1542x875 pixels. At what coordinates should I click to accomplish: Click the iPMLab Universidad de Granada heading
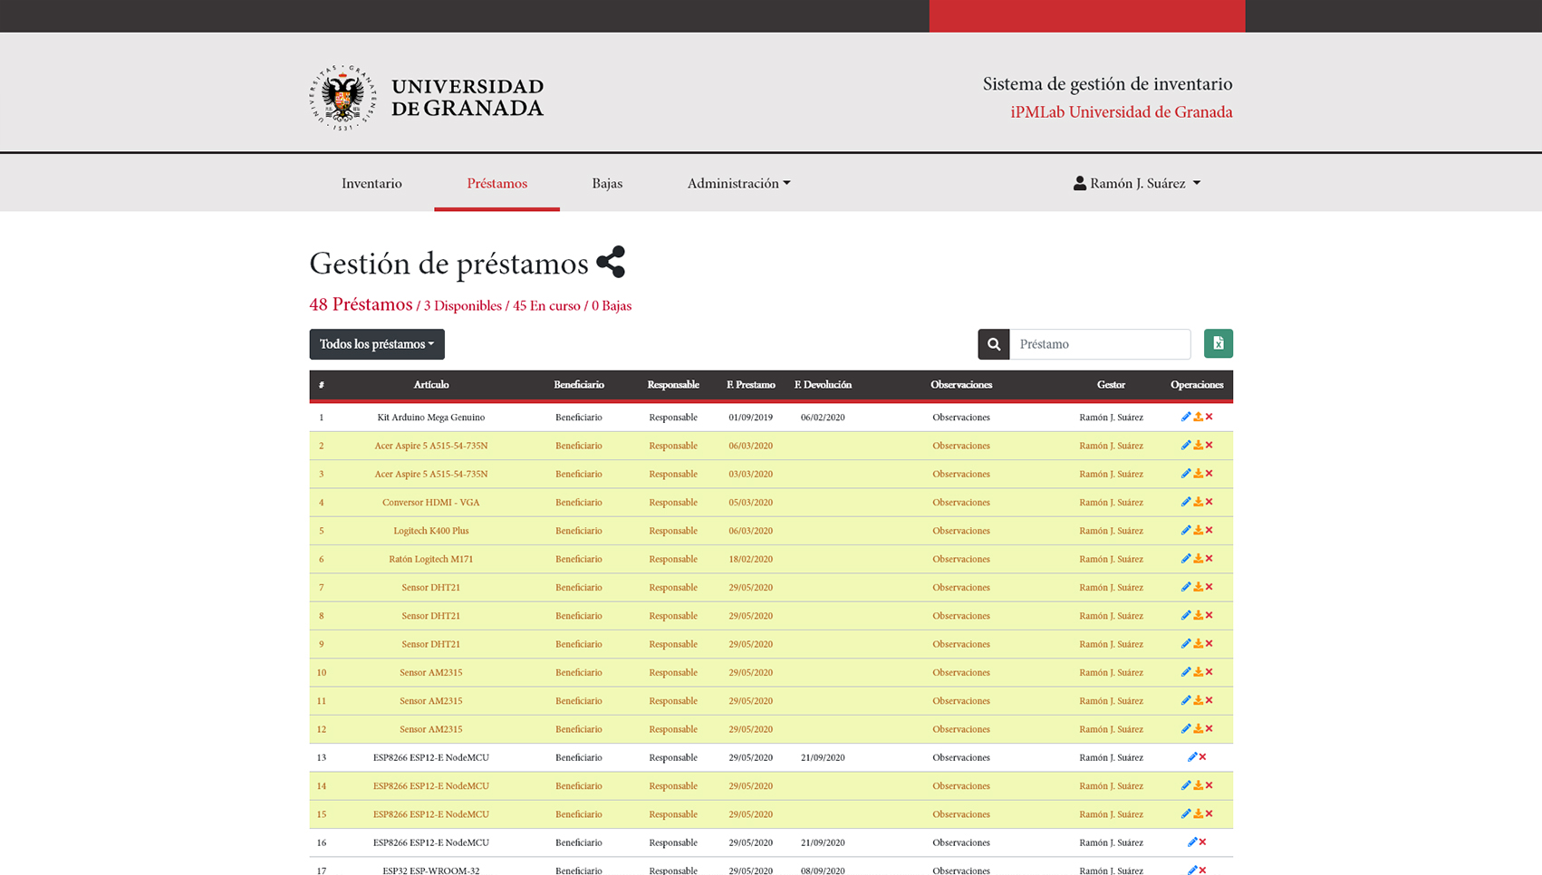[x=1121, y=111]
